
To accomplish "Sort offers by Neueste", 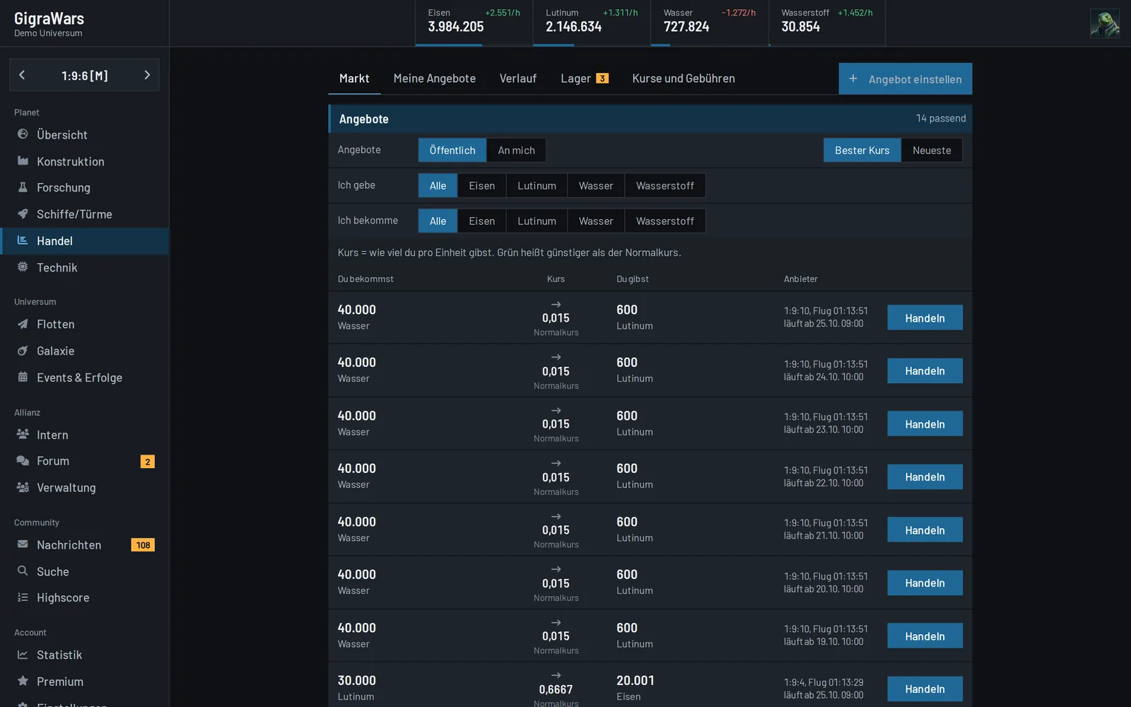I will 932,150.
